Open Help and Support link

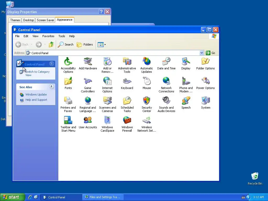(36, 100)
